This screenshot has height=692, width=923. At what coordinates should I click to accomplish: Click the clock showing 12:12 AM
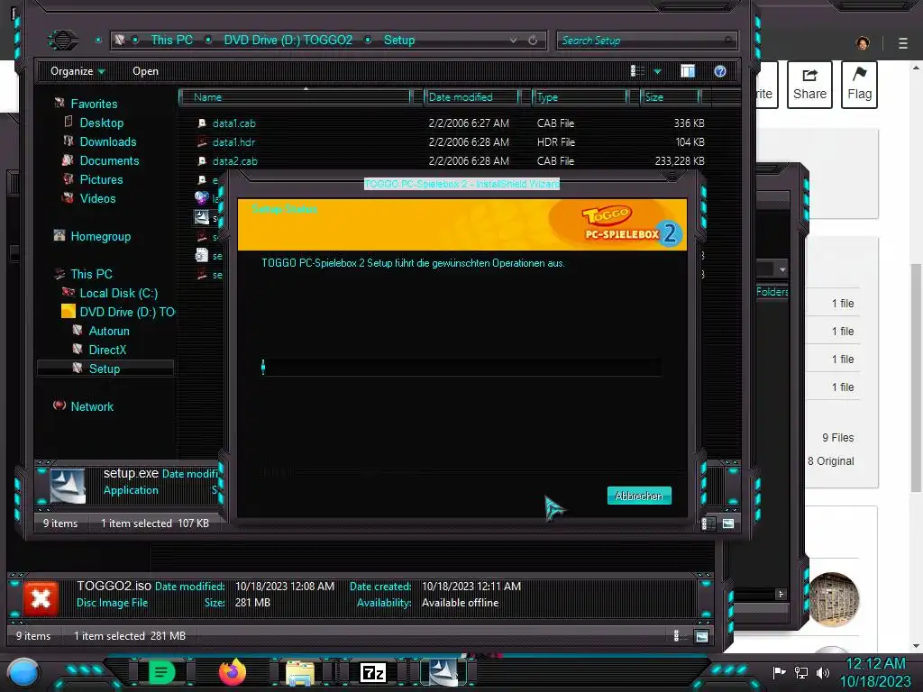point(875,664)
